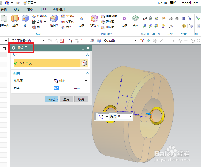Click the rectangle selection marquee icon

(x=83, y=41)
